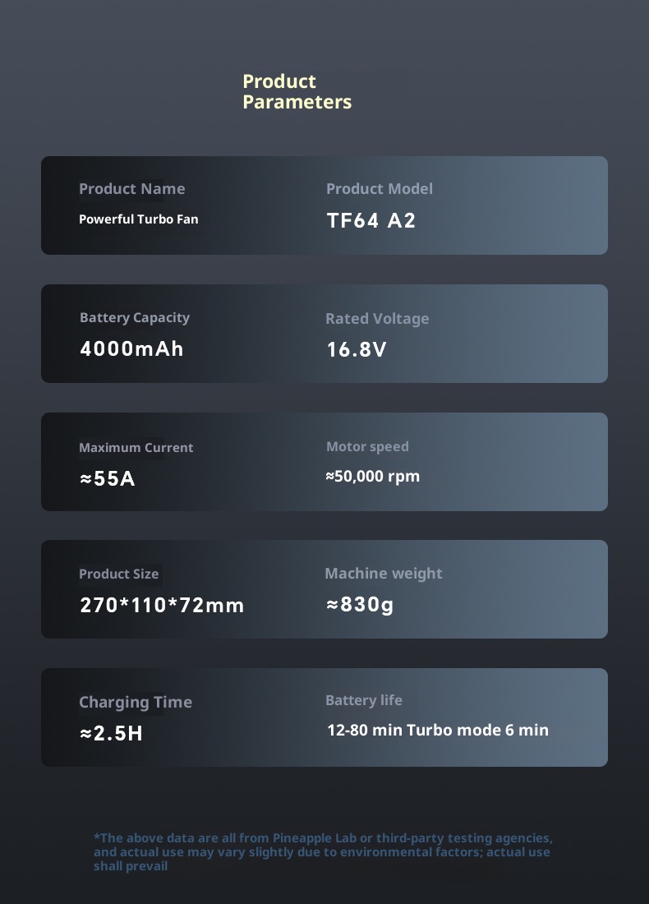The image size is (649, 904).
Task: Select the ≈50,000 rpm value
Action: pyautogui.click(x=372, y=477)
